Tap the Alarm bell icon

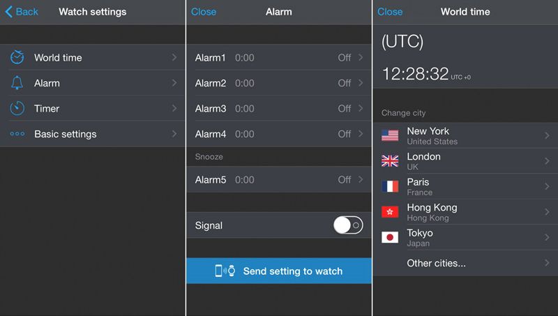17,83
